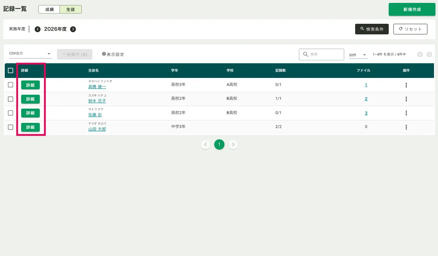Viewport: 438px width, 256px height.
Task: Switch to the 生徒 tab
Action: 70,10
